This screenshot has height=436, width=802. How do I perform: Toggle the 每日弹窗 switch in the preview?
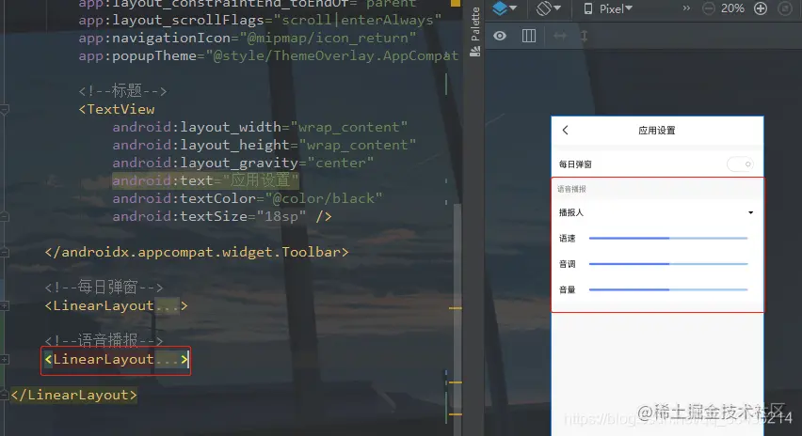tap(740, 164)
